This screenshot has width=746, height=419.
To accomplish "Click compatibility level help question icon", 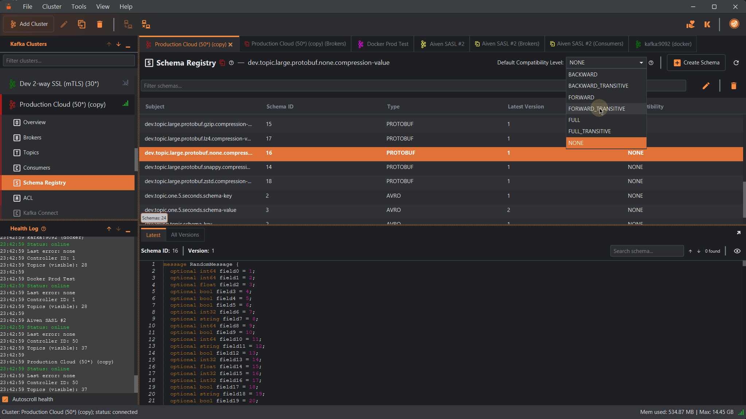I will tap(651, 63).
